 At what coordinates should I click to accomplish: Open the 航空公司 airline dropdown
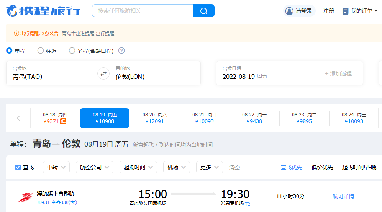coord(95,167)
